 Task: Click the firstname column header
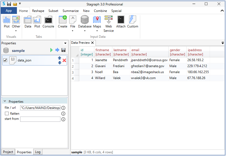(x=103, y=52)
